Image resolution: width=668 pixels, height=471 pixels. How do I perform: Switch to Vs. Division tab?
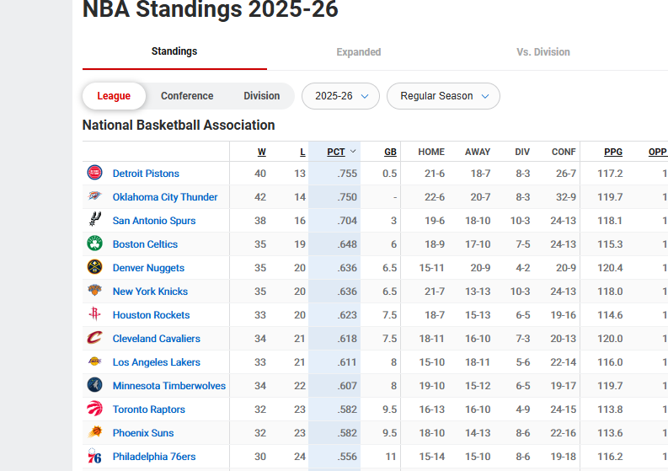(542, 52)
